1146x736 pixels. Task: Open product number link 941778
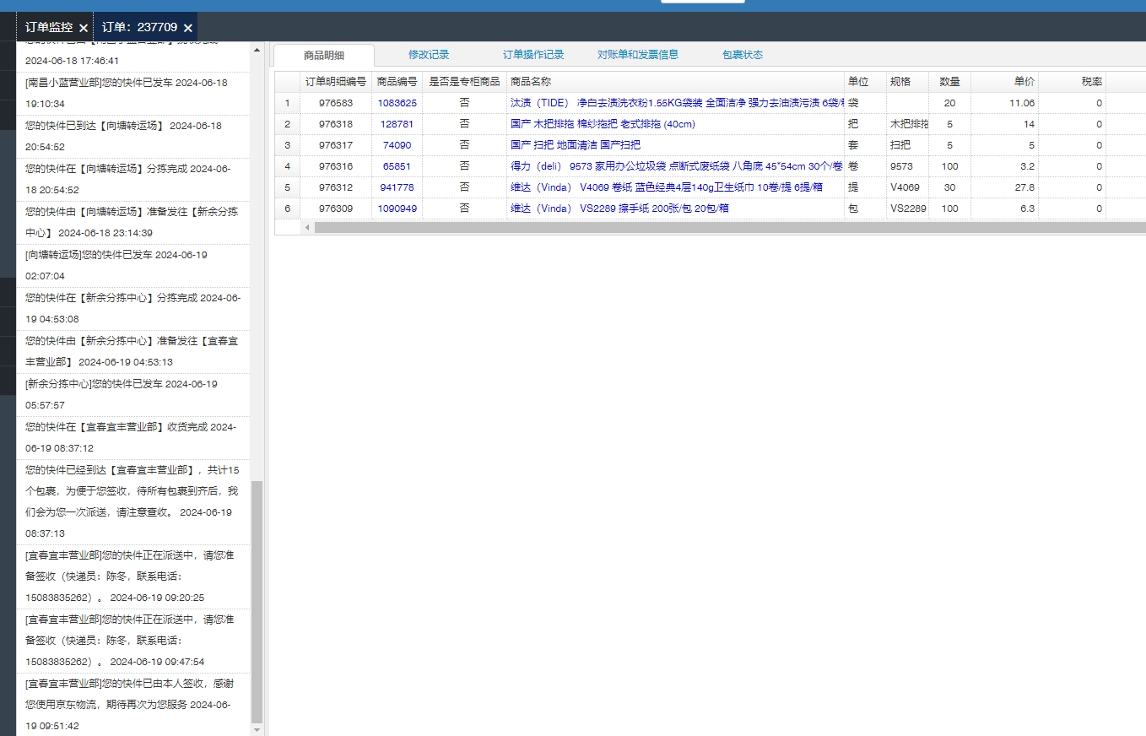(397, 187)
